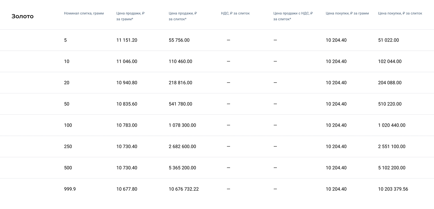Select the 20 gram nominal cell
The image size is (434, 209).
[67, 83]
